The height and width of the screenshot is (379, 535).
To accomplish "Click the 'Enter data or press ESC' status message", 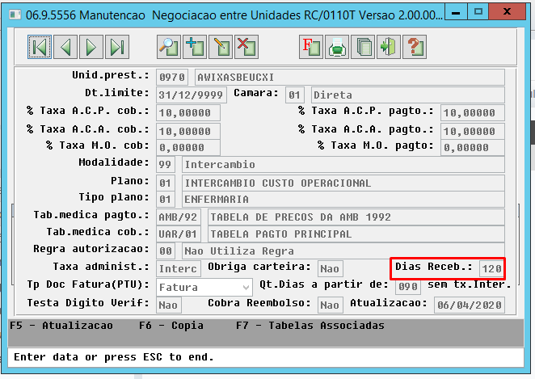I will click(x=114, y=357).
